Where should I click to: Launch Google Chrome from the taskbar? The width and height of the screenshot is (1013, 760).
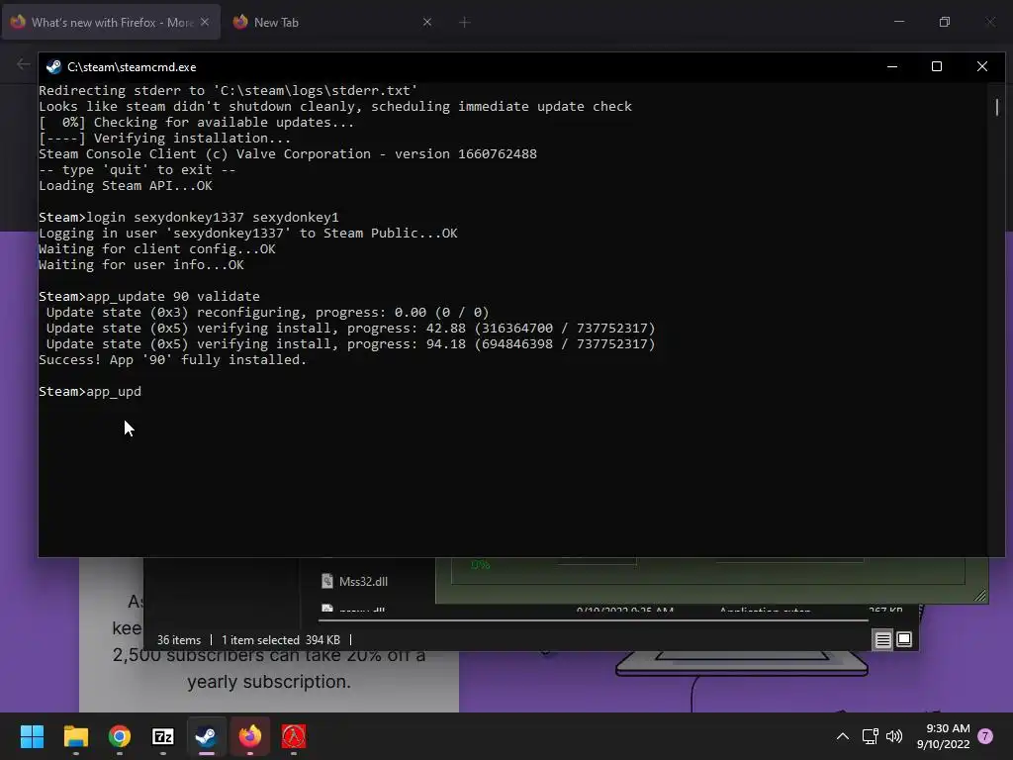[x=120, y=736]
